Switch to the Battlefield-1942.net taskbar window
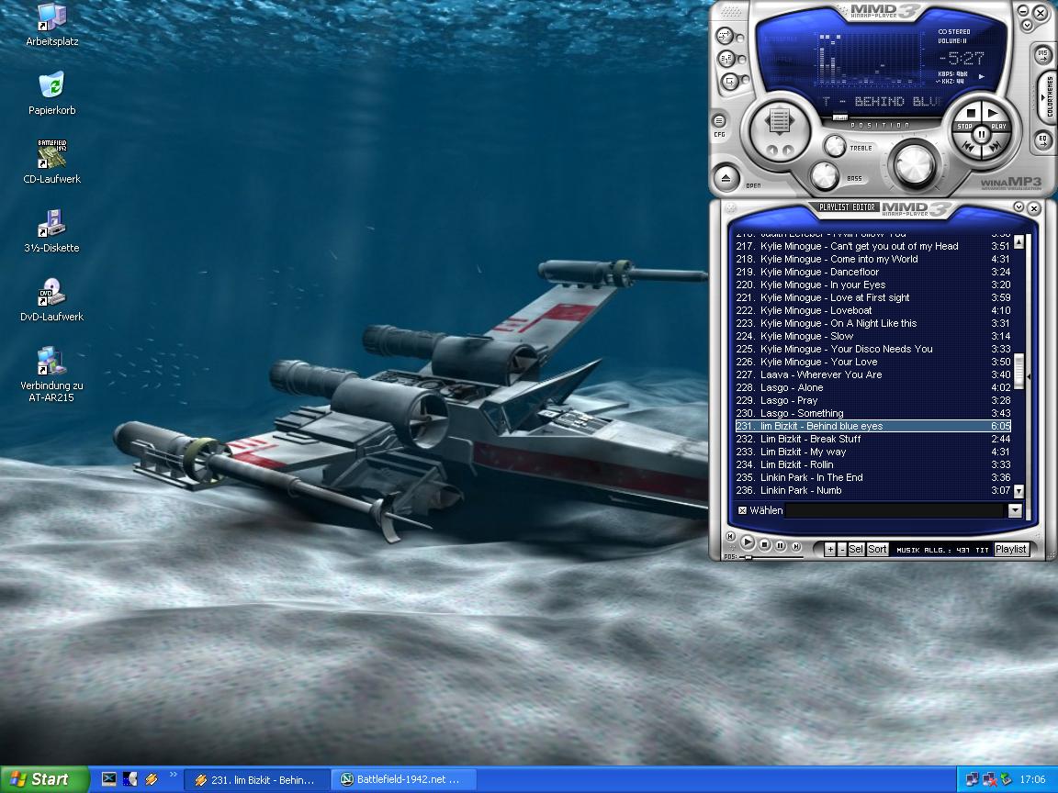Viewport: 1058px width, 793px height. coord(403,779)
